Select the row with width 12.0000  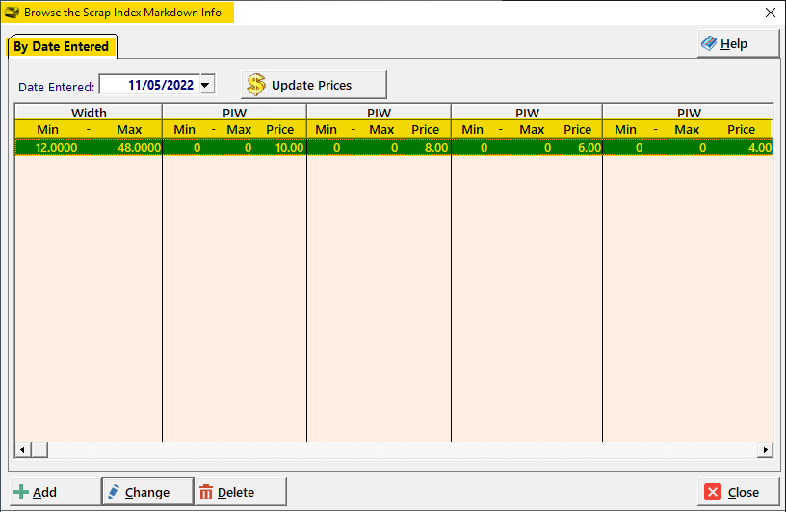[57, 147]
